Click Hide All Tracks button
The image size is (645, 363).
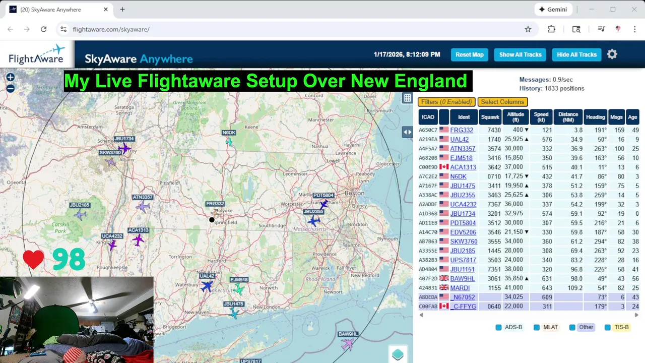point(576,54)
